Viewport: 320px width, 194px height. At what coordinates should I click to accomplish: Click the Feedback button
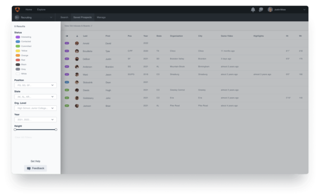[36, 168]
